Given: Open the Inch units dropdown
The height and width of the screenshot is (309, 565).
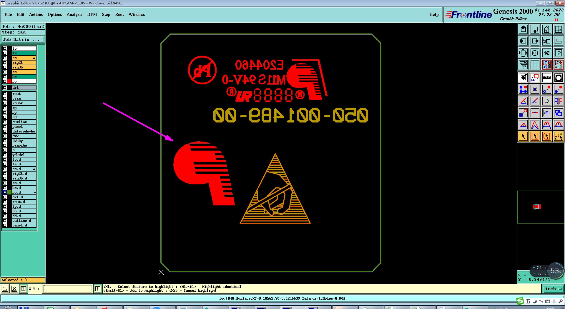Looking at the screenshot, I should [x=553, y=289].
